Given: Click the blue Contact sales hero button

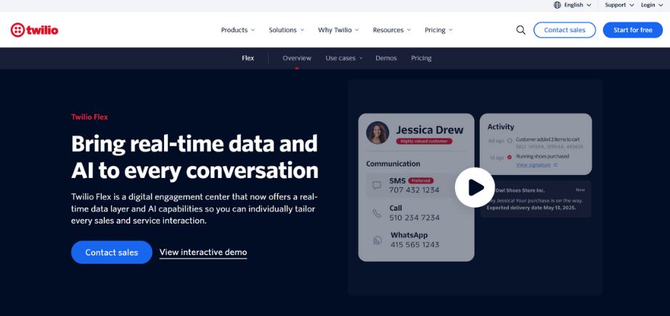Looking at the screenshot, I should 112,252.
